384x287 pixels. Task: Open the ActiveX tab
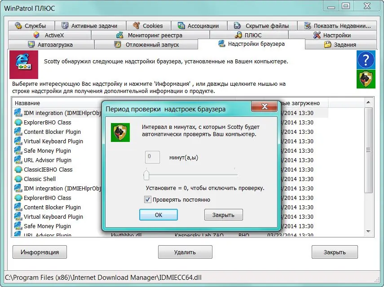coord(49,35)
